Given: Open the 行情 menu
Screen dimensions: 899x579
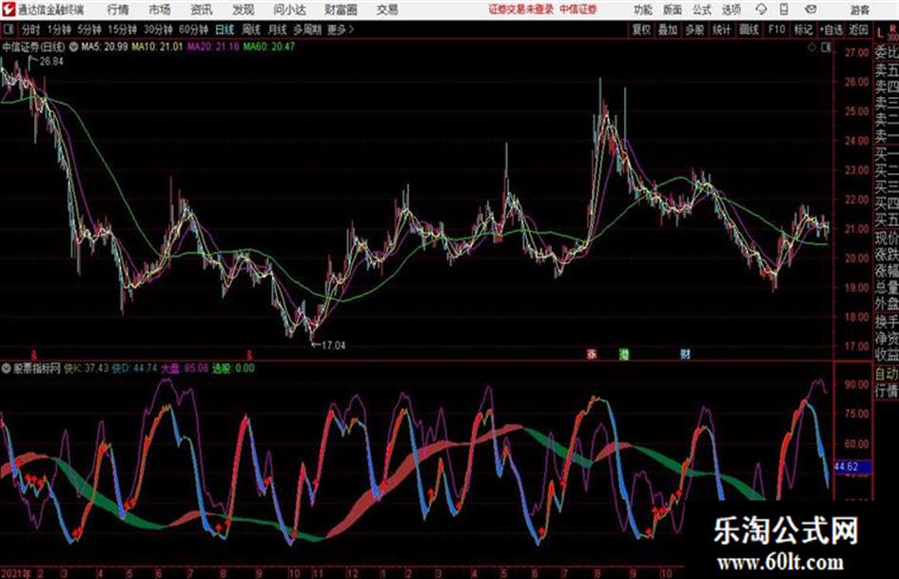Looking at the screenshot, I should pos(118,10).
